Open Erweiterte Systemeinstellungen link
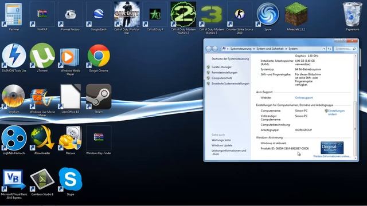Screen dimensions: 367x206 pyautogui.click(x=231, y=84)
